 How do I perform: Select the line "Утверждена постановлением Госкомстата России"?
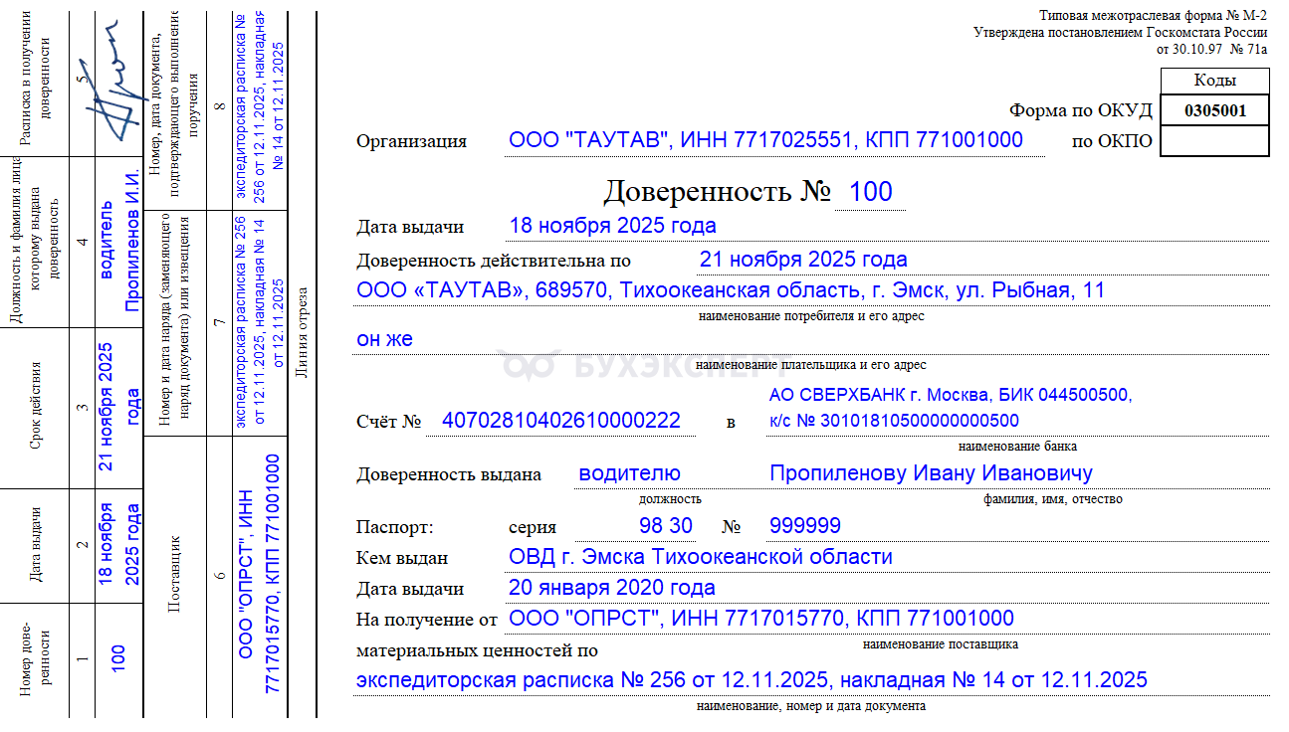[1121, 32]
